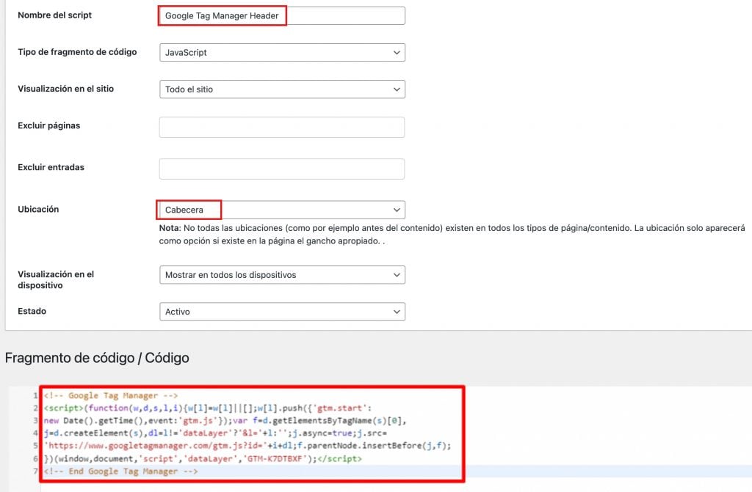The width and height of the screenshot is (752, 492).
Task: Open the Ubicación Cabecera dropdown
Action: [x=282, y=210]
